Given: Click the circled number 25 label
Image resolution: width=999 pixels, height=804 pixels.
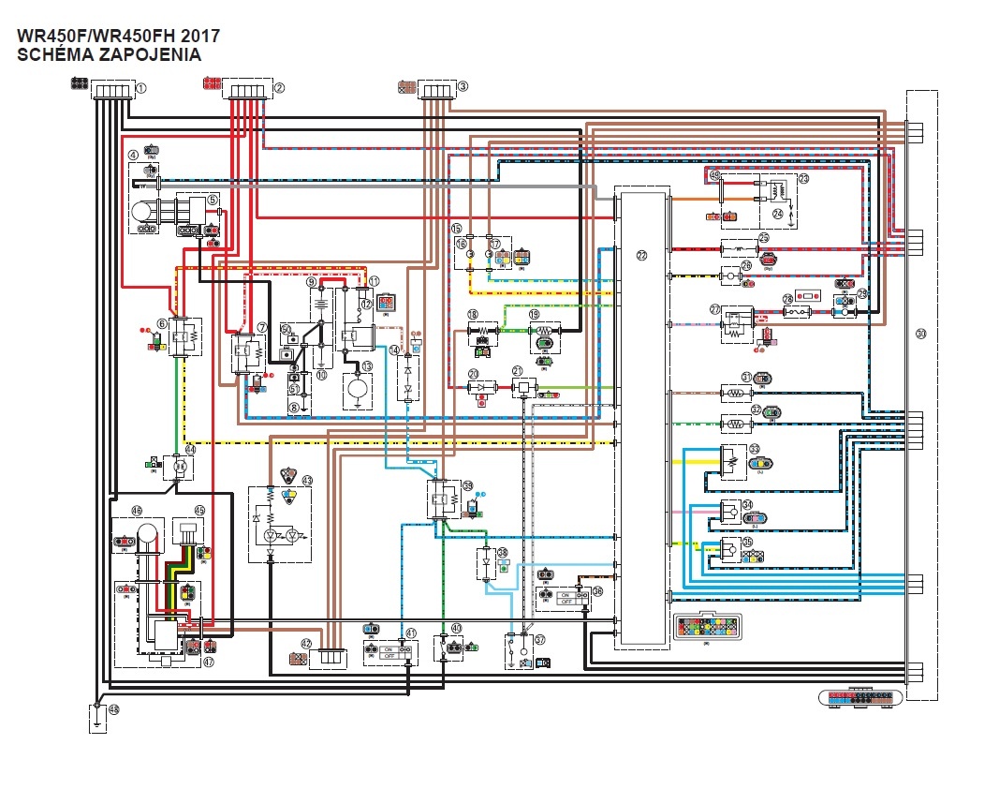Looking at the screenshot, I should pos(763,238).
